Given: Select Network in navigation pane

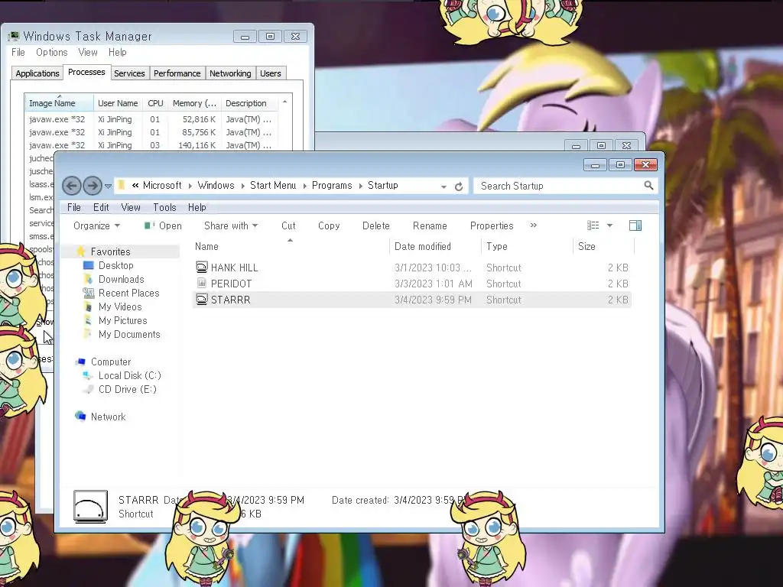Looking at the screenshot, I should pos(109,417).
